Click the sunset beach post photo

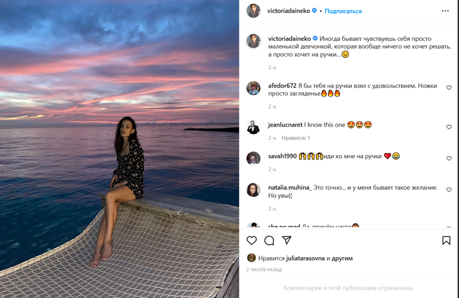(119, 149)
